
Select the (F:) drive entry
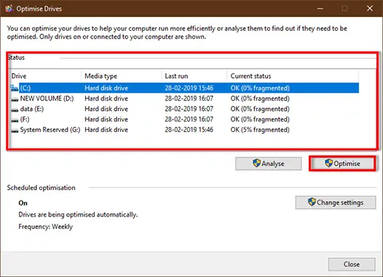pyautogui.click(x=184, y=120)
